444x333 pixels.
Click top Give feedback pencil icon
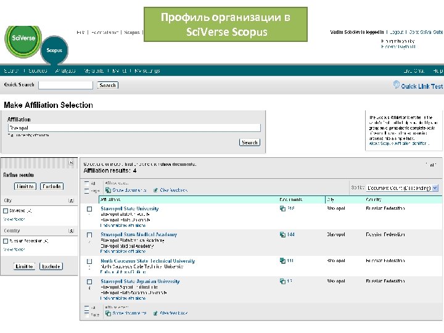tap(155, 191)
